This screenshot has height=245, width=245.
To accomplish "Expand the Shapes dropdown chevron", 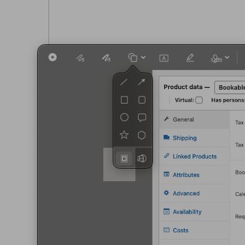I will [x=143, y=57].
